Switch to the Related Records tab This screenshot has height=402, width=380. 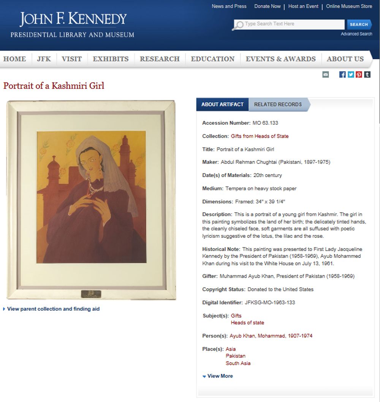click(x=278, y=105)
